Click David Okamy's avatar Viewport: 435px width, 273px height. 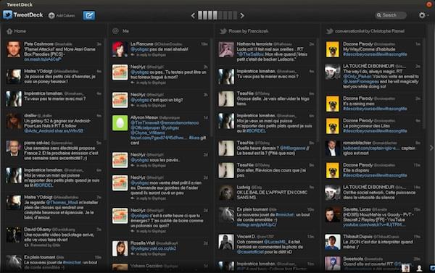pyautogui.click(x=14, y=235)
